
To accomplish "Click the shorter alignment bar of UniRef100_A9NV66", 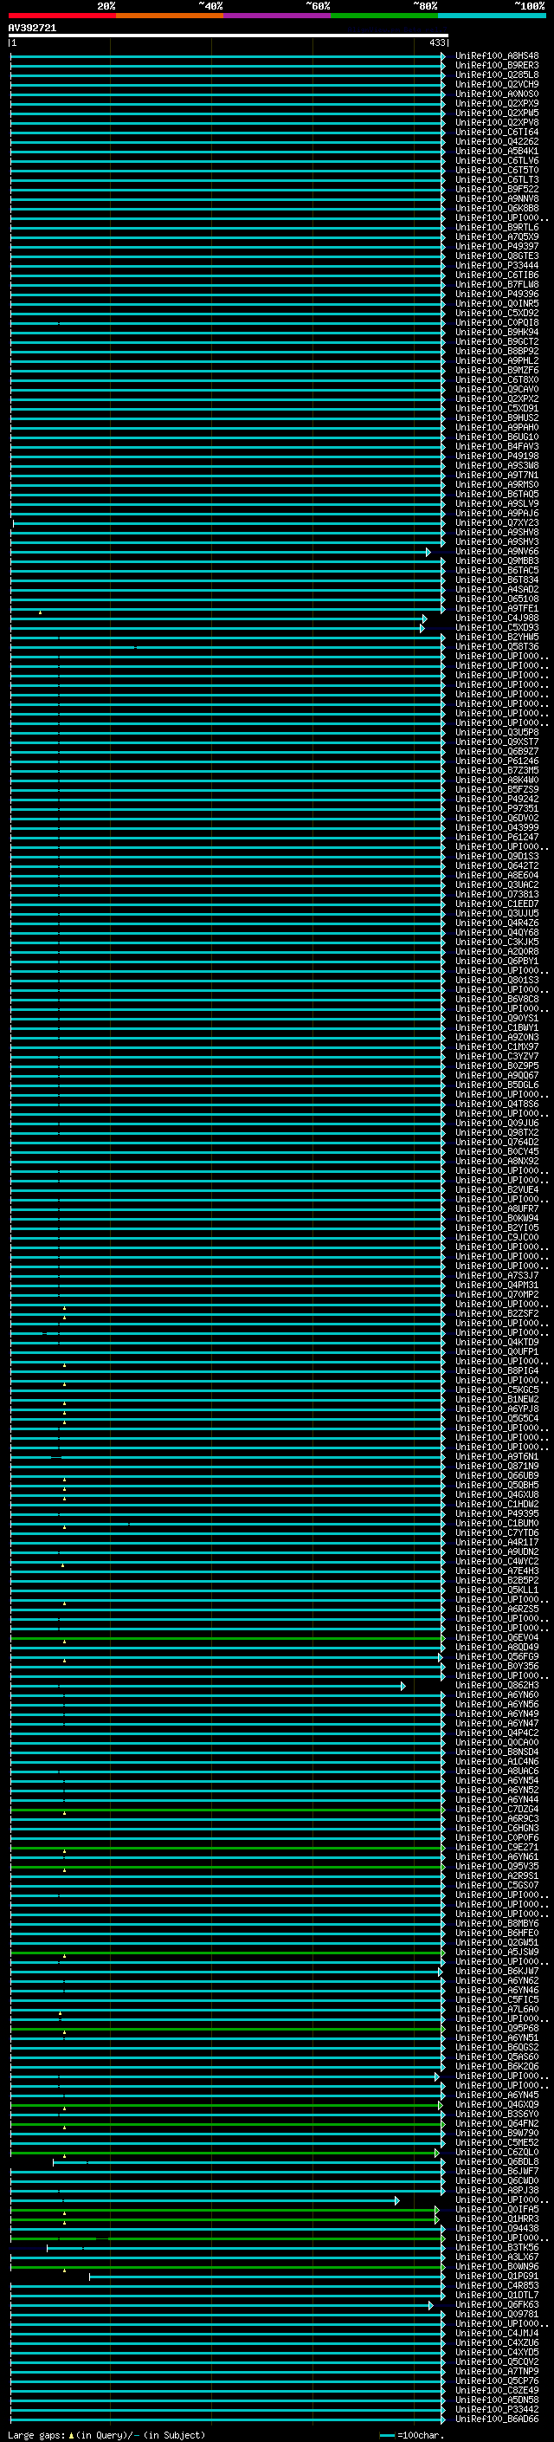I will click(220, 552).
